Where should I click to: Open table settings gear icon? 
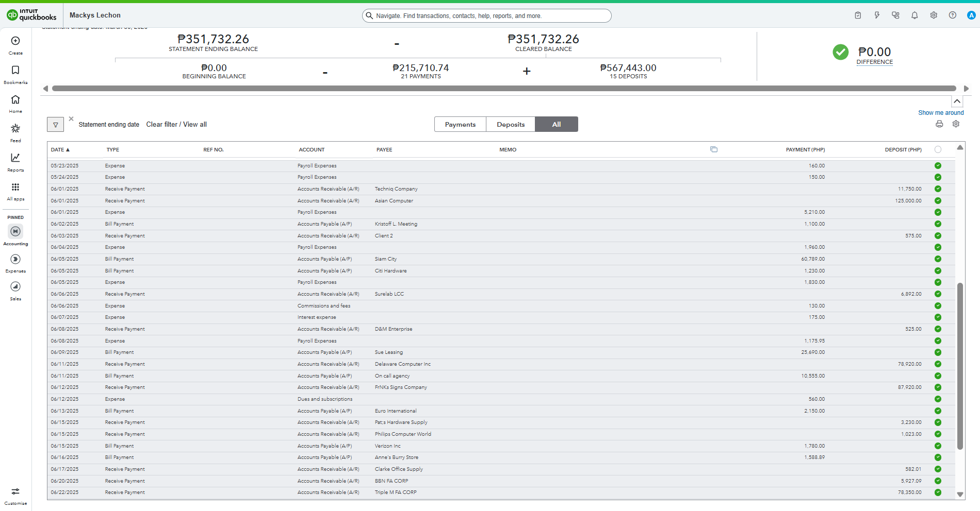click(x=956, y=124)
